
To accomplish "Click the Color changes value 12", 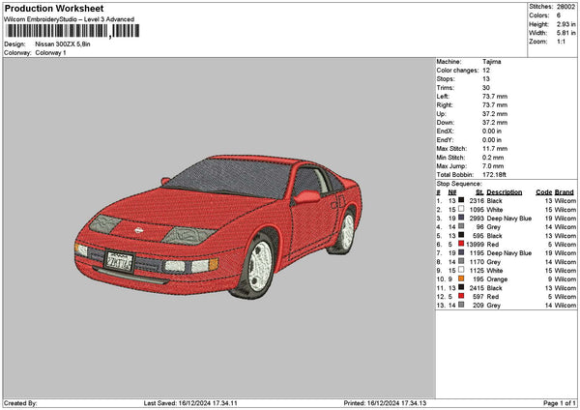I will [486, 71].
